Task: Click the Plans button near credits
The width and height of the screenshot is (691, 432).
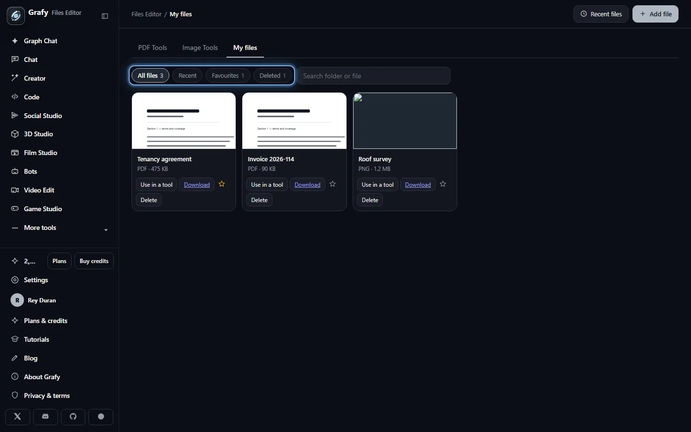Action: click(60, 261)
